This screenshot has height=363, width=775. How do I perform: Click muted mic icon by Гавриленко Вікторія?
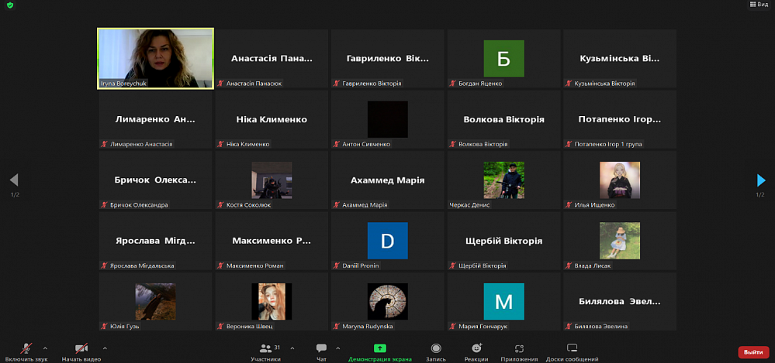pos(337,84)
